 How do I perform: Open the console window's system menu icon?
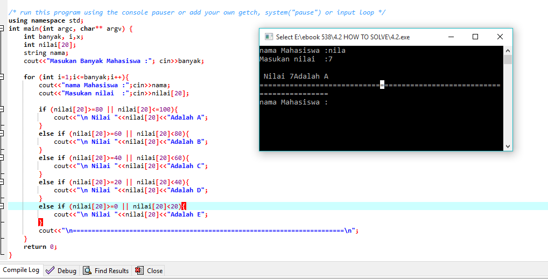tap(269, 37)
